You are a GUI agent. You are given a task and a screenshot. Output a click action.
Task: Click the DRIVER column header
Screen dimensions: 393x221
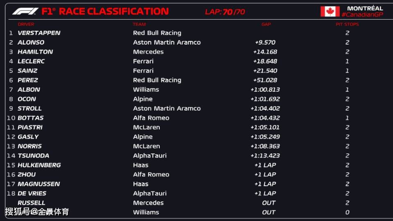[26, 24]
